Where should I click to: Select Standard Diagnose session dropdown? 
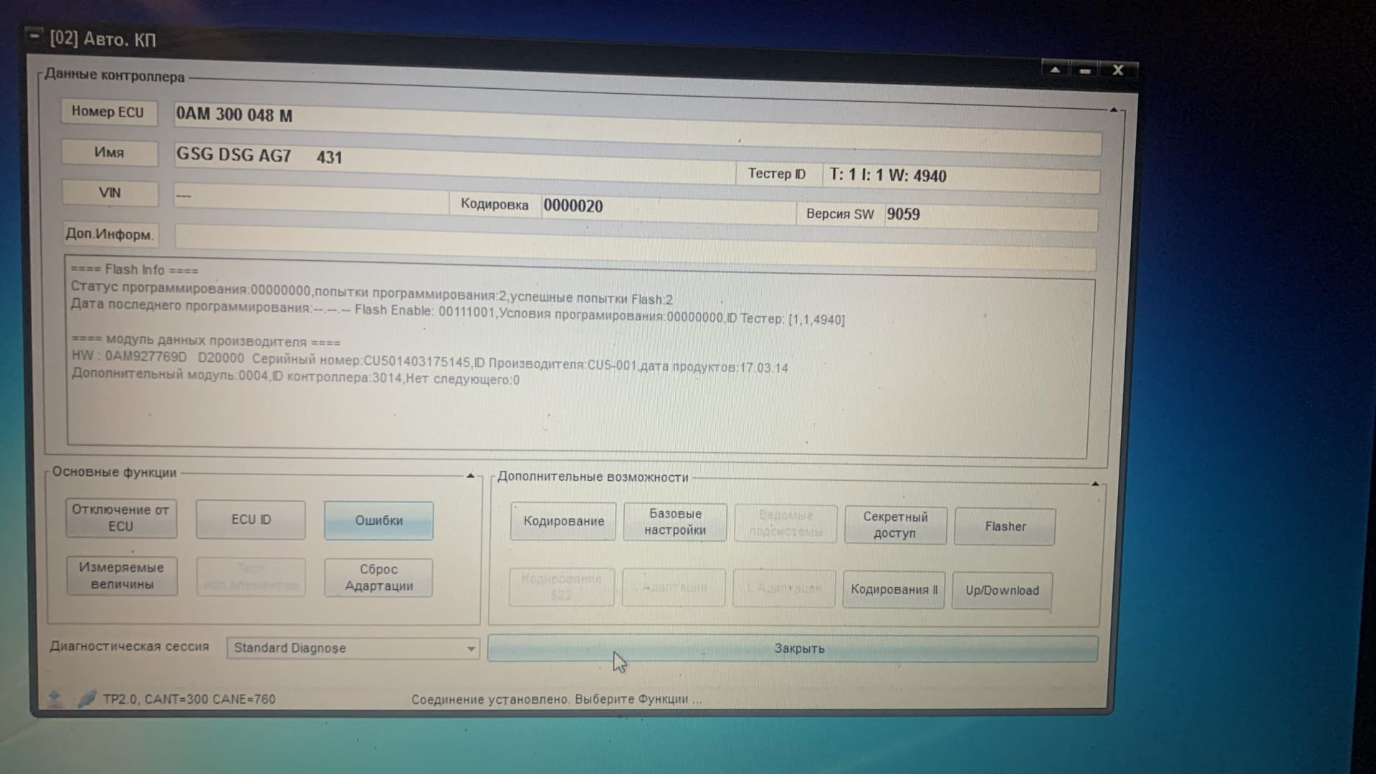tap(350, 647)
